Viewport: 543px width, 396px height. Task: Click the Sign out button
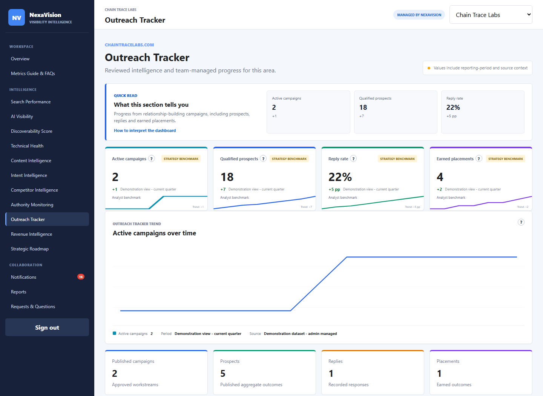tap(47, 327)
